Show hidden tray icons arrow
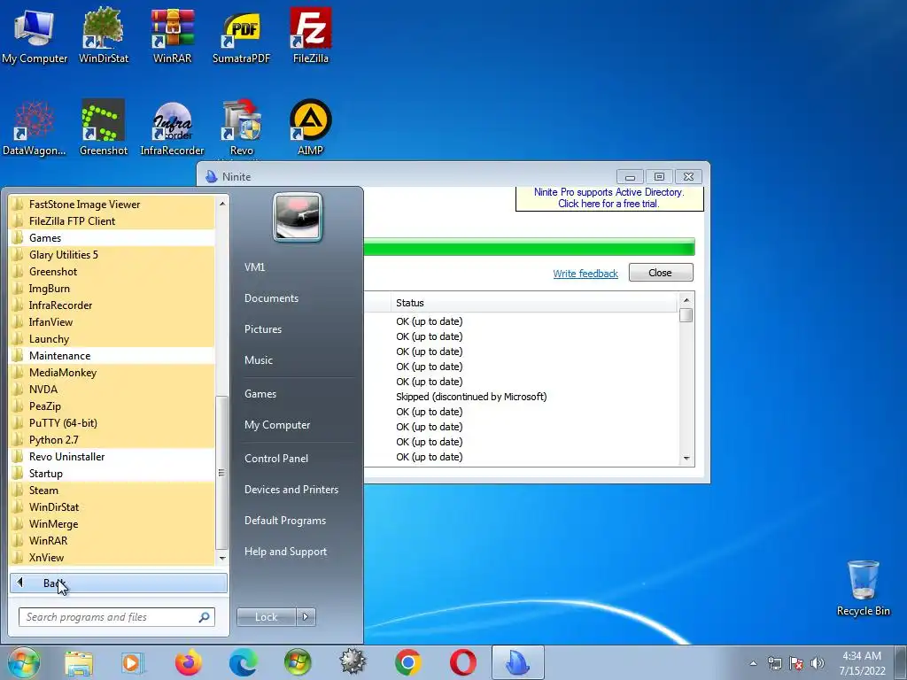This screenshot has width=907, height=680. (753, 663)
